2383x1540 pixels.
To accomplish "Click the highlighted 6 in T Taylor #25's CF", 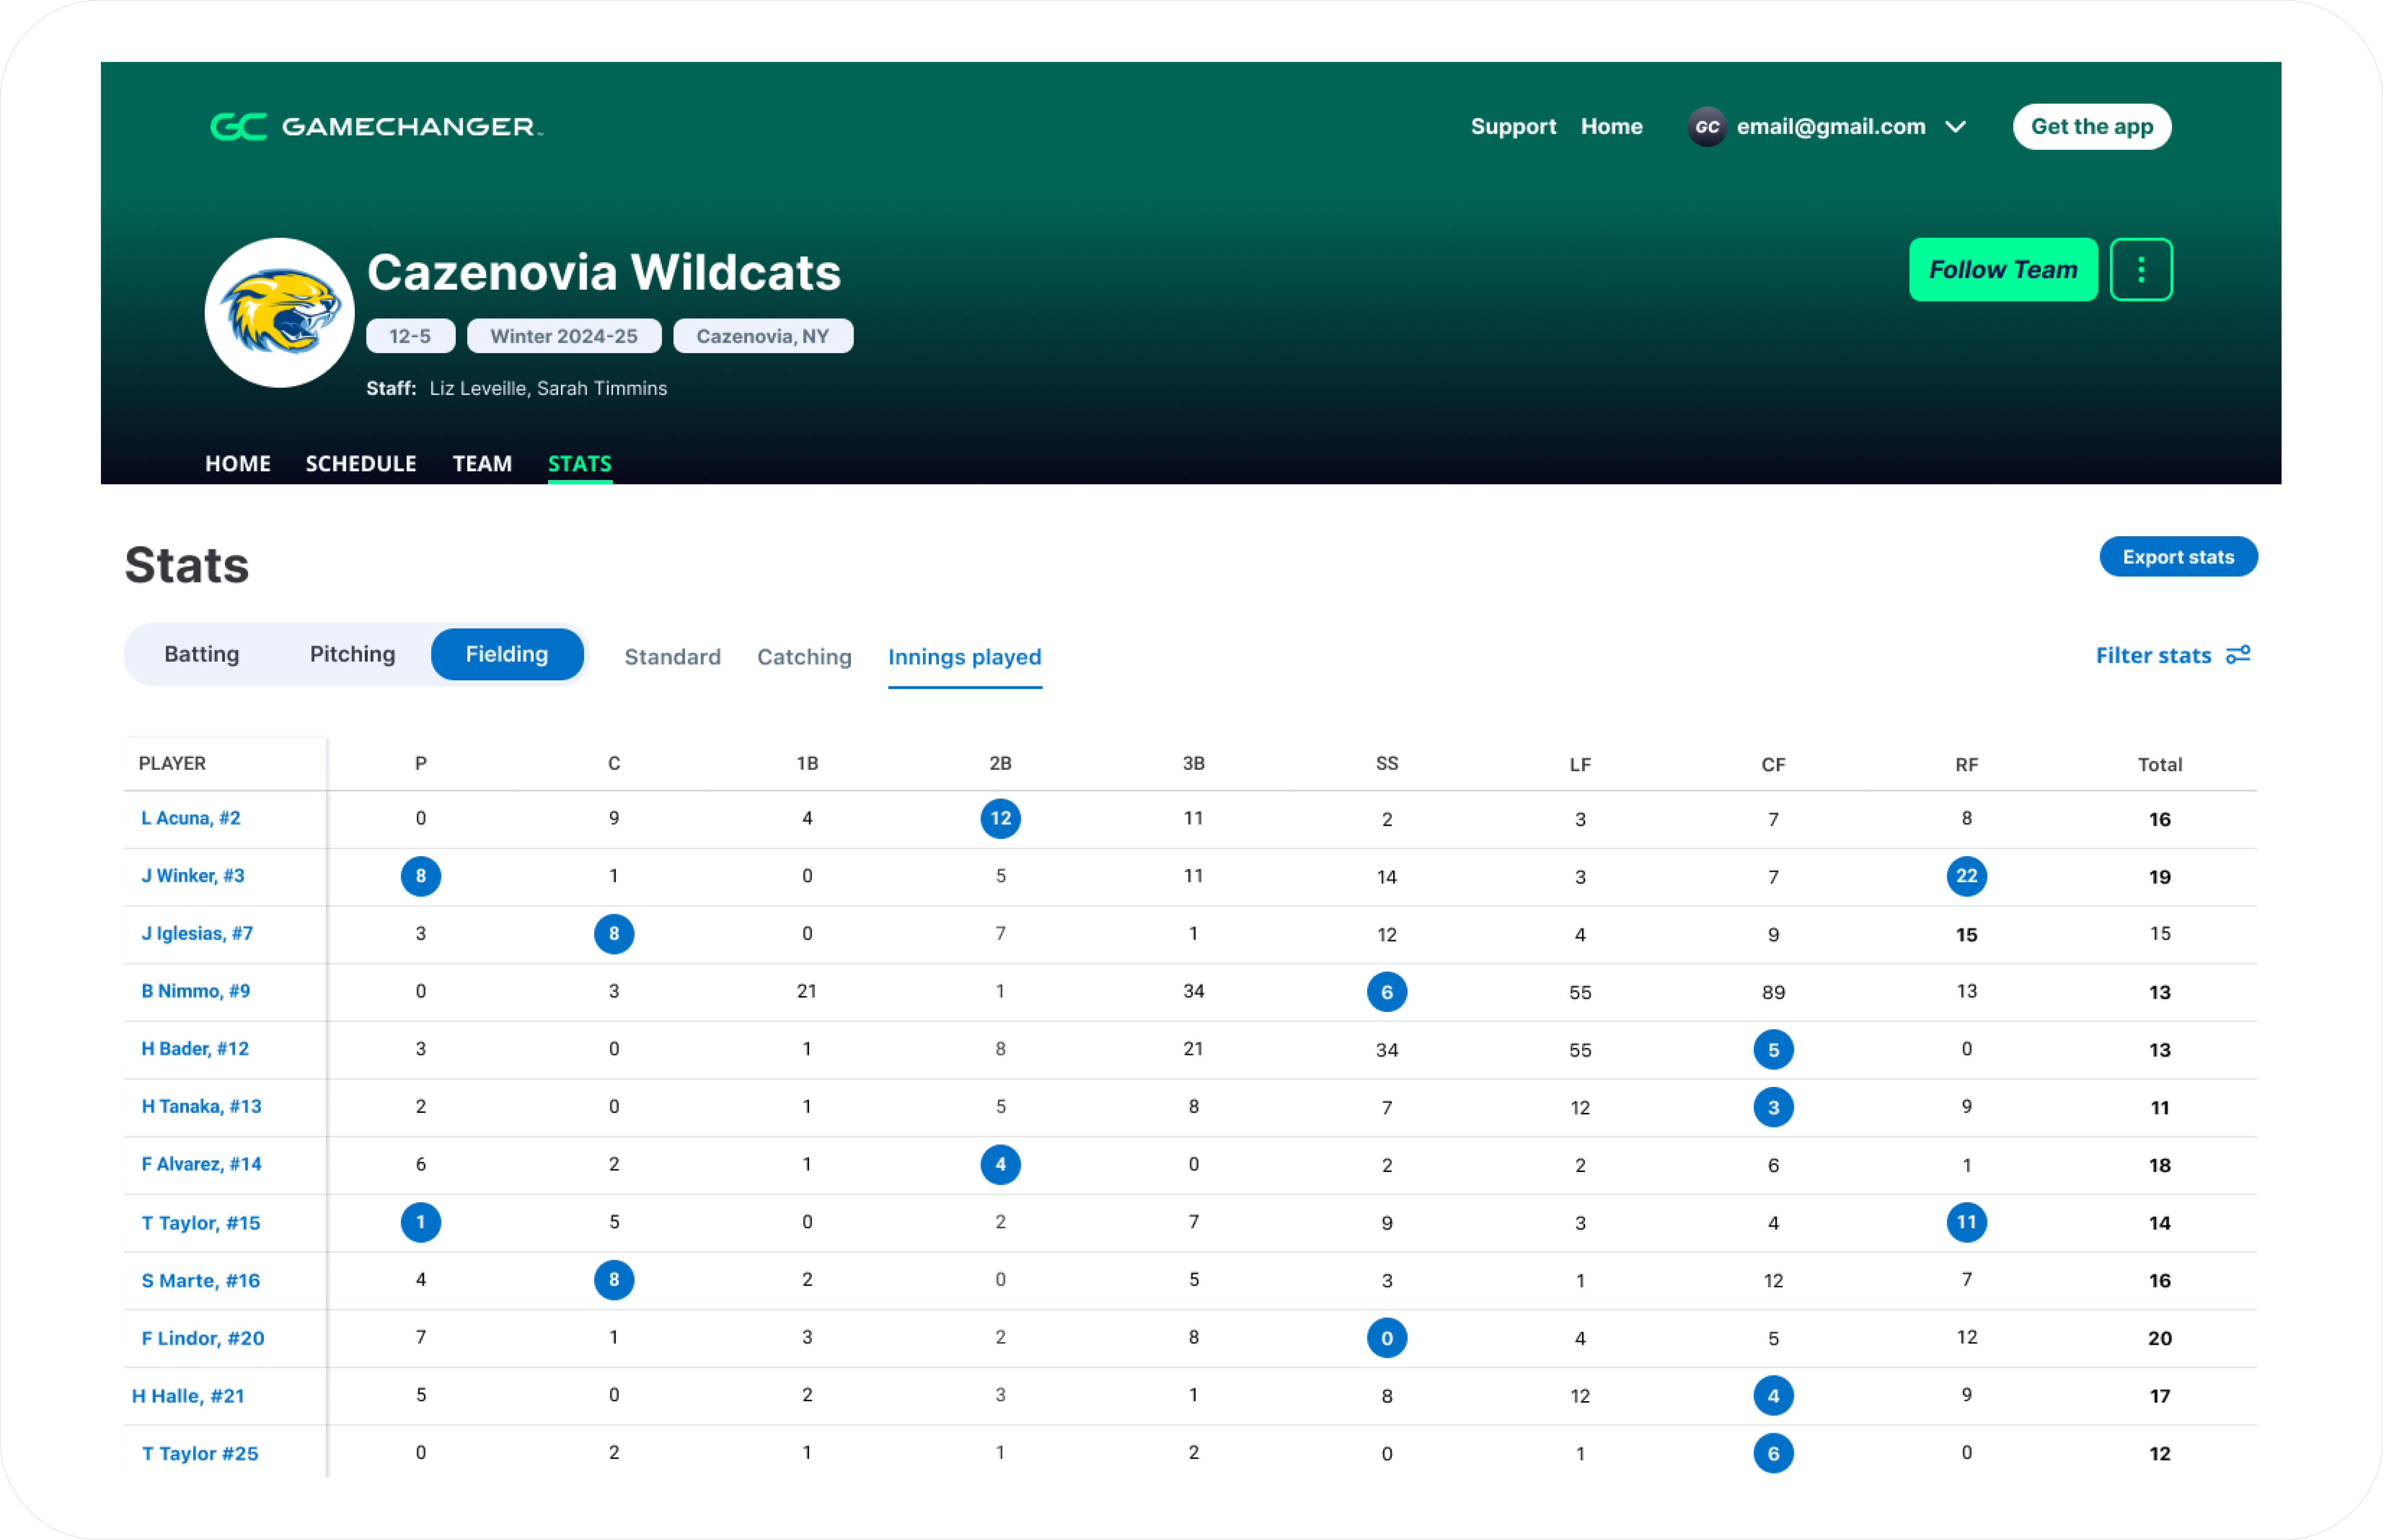I will point(1773,1453).
